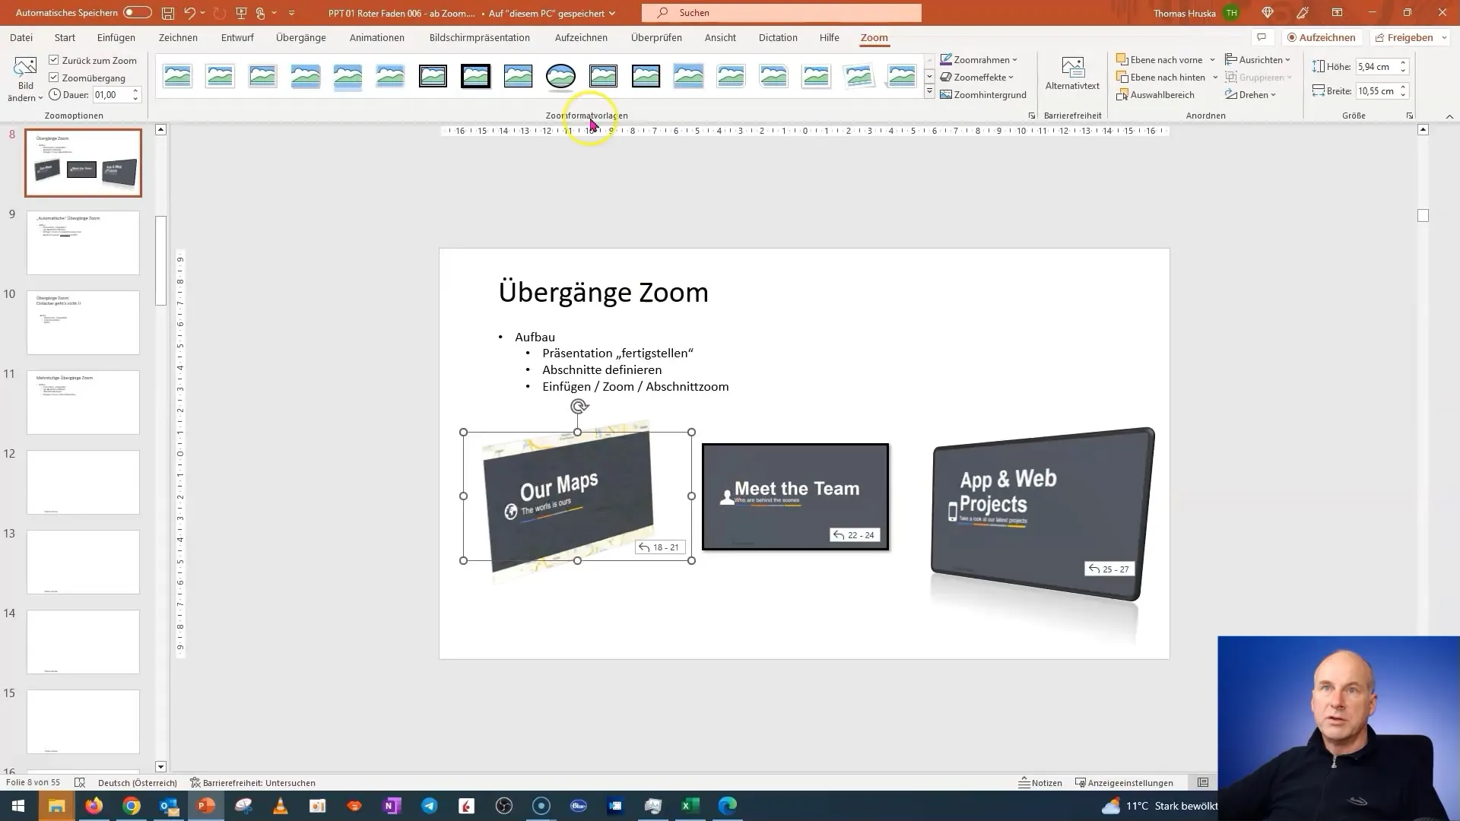Viewport: 1460px width, 821px height.
Task: Expand the Ebene nach hinten dropdown
Action: coord(1217,78)
